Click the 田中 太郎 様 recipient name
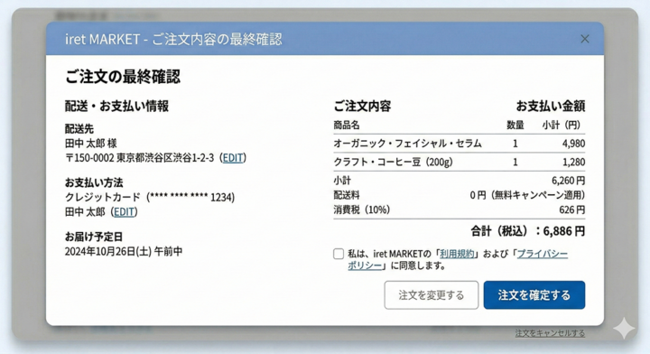The image size is (650, 354). click(91, 144)
